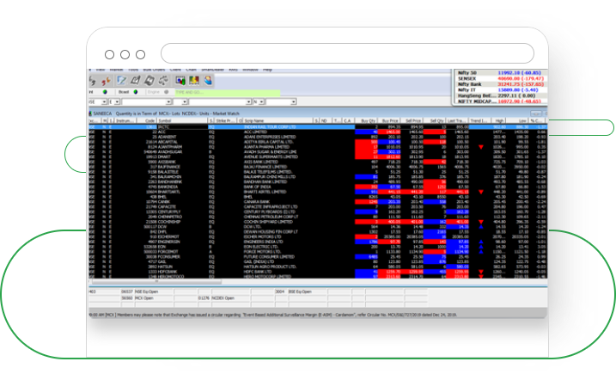
Task: Click the red-green-yellow window toolbar icon
Action: pos(194,81)
